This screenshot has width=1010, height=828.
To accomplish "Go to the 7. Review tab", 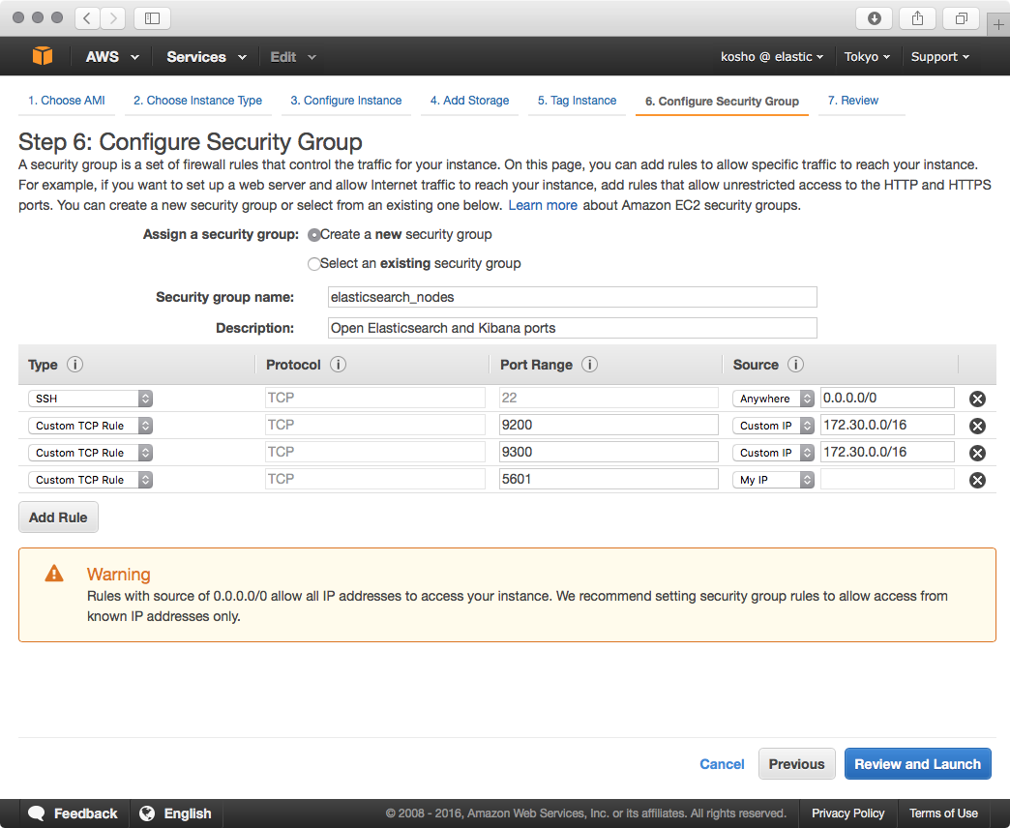I will (852, 101).
